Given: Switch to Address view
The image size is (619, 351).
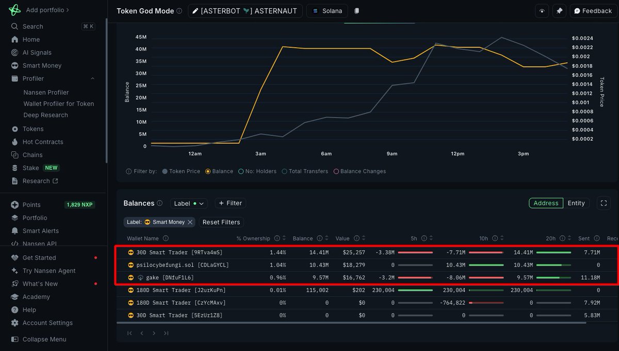Looking at the screenshot, I should tap(546, 203).
